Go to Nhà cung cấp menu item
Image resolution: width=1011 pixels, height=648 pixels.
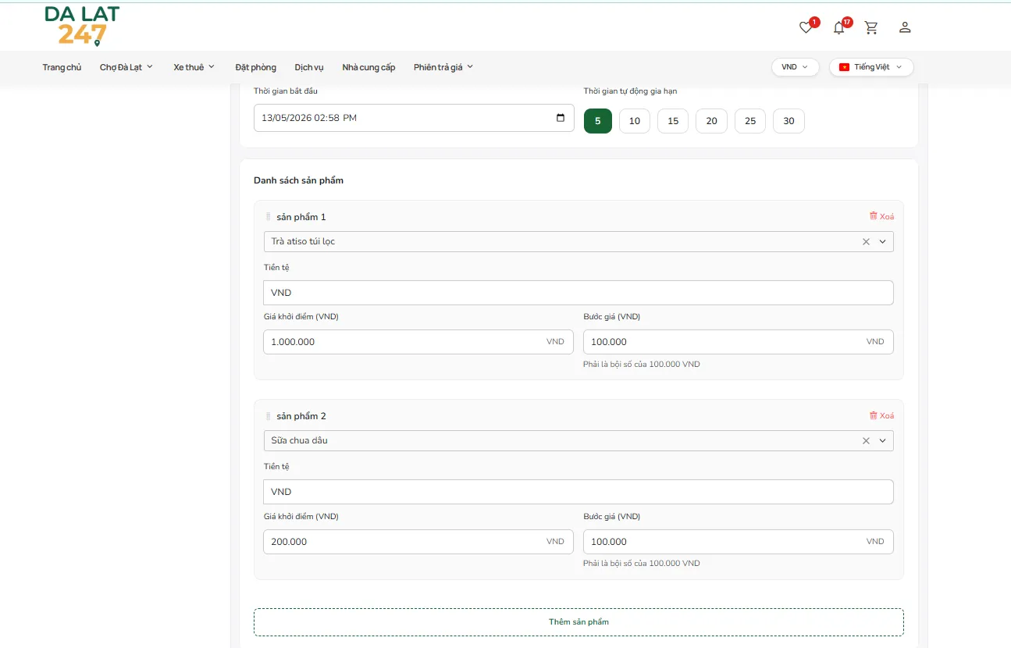click(368, 67)
